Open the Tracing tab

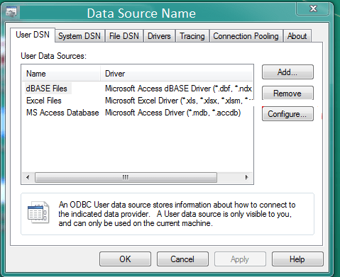point(192,36)
